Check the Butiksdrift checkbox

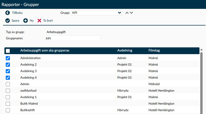point(8,110)
